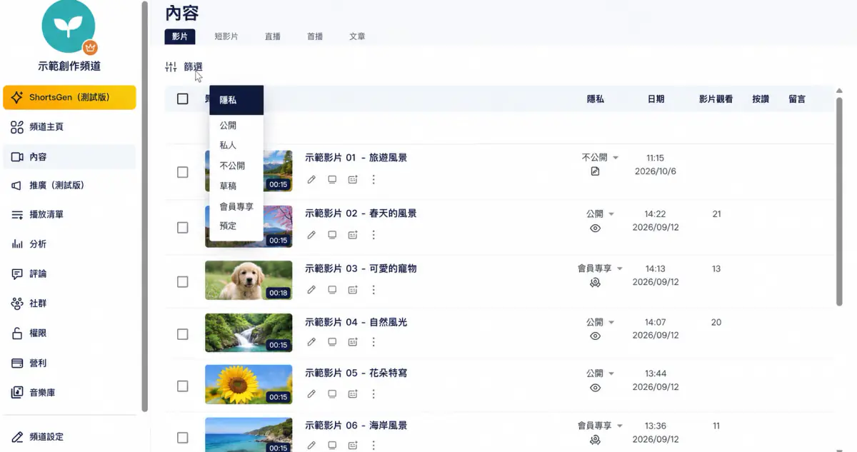This screenshot has height=452, width=857.
Task: Click the 播放清單 list icon
Action: click(x=17, y=215)
